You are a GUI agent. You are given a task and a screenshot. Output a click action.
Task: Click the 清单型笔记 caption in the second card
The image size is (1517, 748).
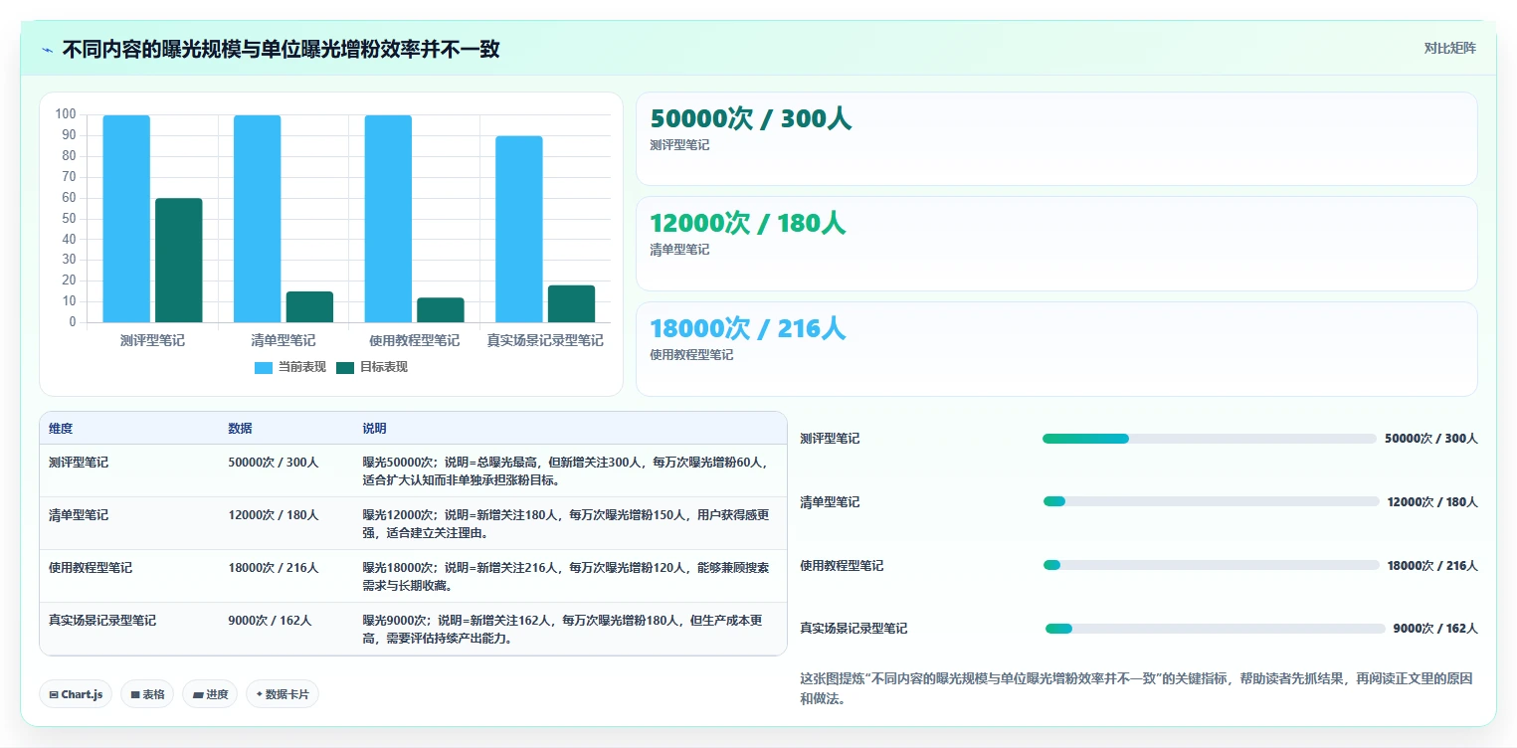[679, 250]
